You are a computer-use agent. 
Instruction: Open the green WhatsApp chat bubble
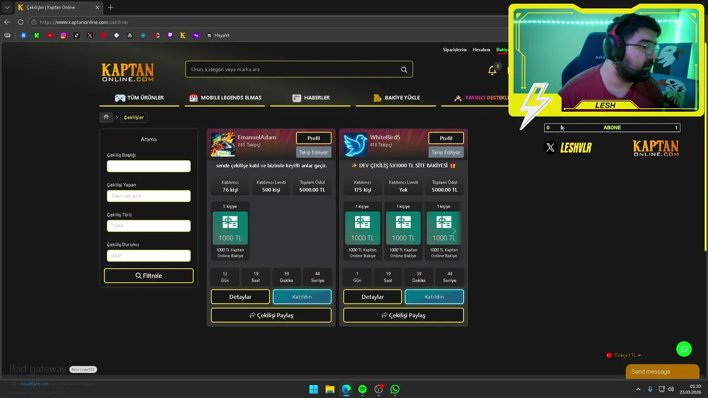tap(684, 349)
